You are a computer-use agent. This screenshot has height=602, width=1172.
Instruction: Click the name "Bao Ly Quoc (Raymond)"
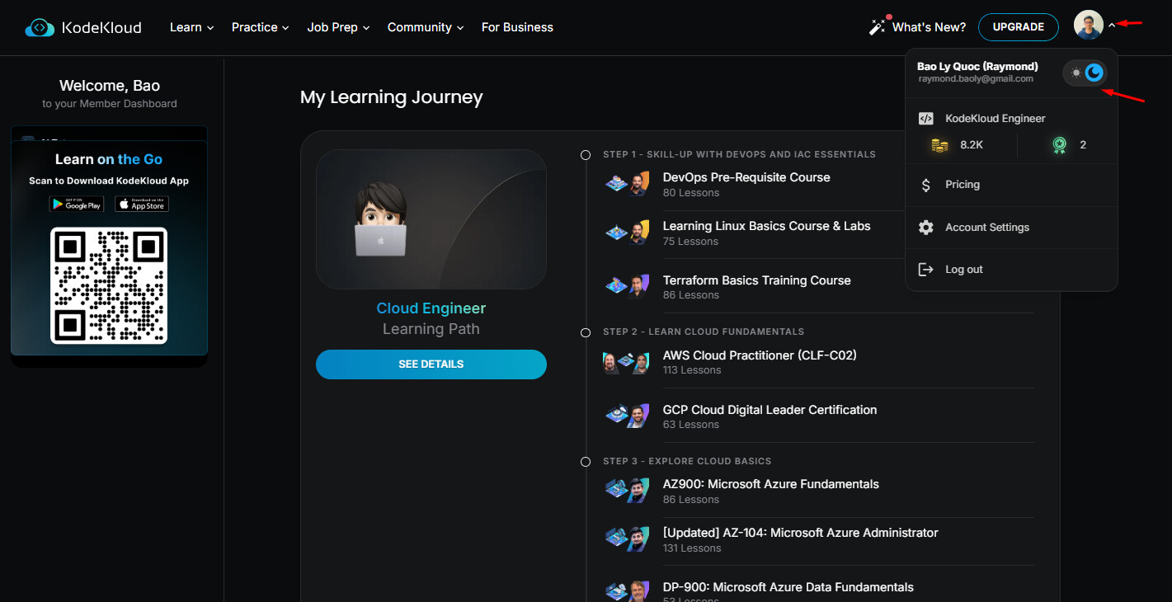coord(977,67)
